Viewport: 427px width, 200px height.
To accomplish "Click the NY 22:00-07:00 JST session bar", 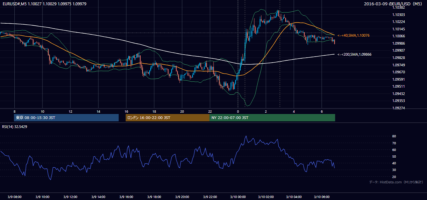I will tap(272, 118).
